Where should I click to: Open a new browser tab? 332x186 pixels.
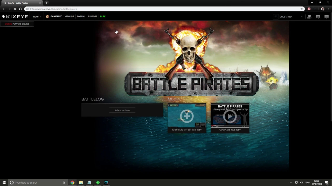point(47,3)
